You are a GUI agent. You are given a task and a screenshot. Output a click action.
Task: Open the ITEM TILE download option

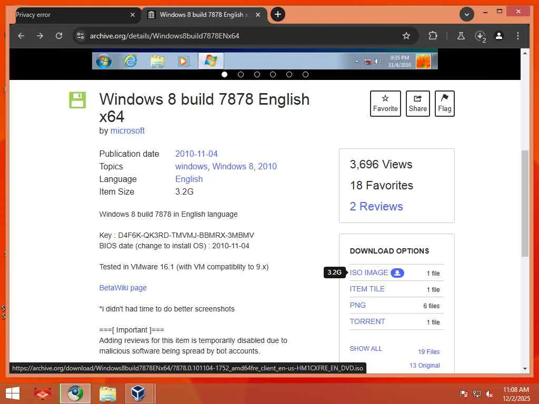click(367, 289)
